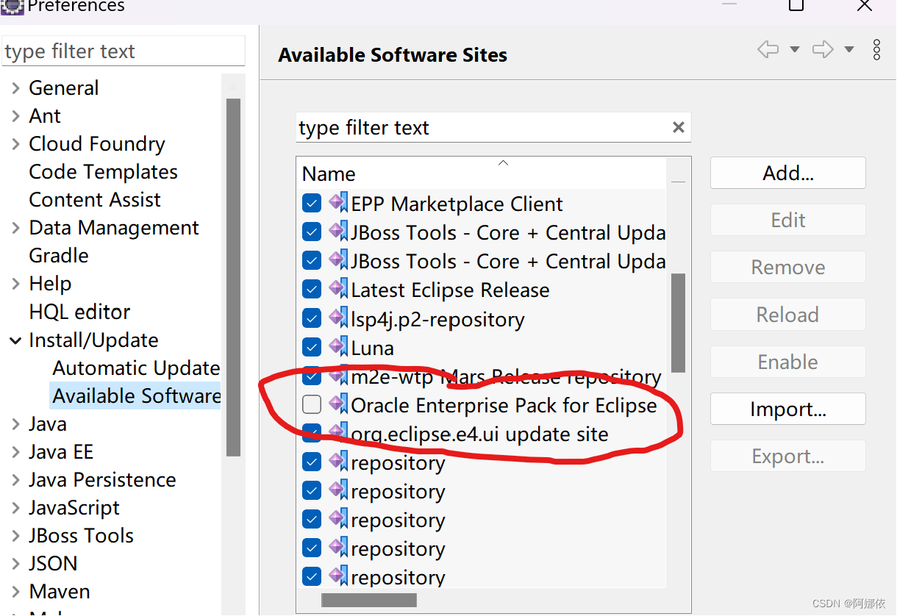Click the Enable button
Screen dimensions: 897x616
pyautogui.click(x=788, y=362)
